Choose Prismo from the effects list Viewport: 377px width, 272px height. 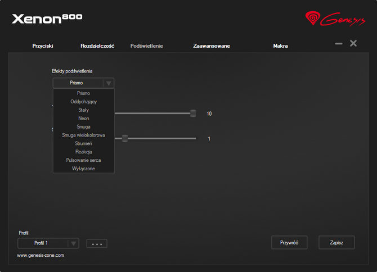(83, 93)
